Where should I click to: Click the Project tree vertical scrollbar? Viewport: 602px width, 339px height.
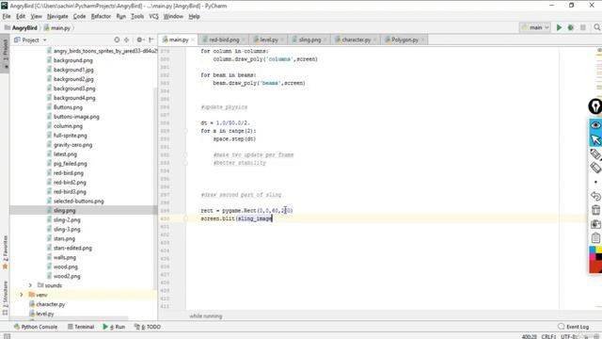click(155, 188)
